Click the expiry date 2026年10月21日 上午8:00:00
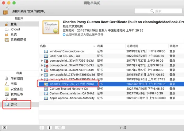184x131 pixels. coord(146,98)
